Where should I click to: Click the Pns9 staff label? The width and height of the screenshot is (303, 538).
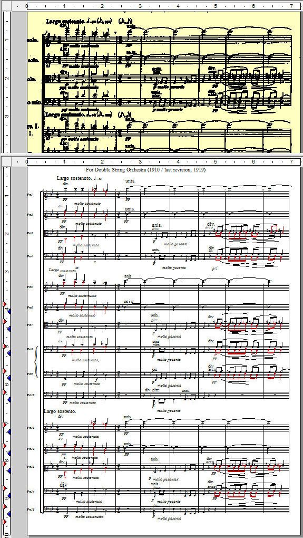tap(30, 374)
